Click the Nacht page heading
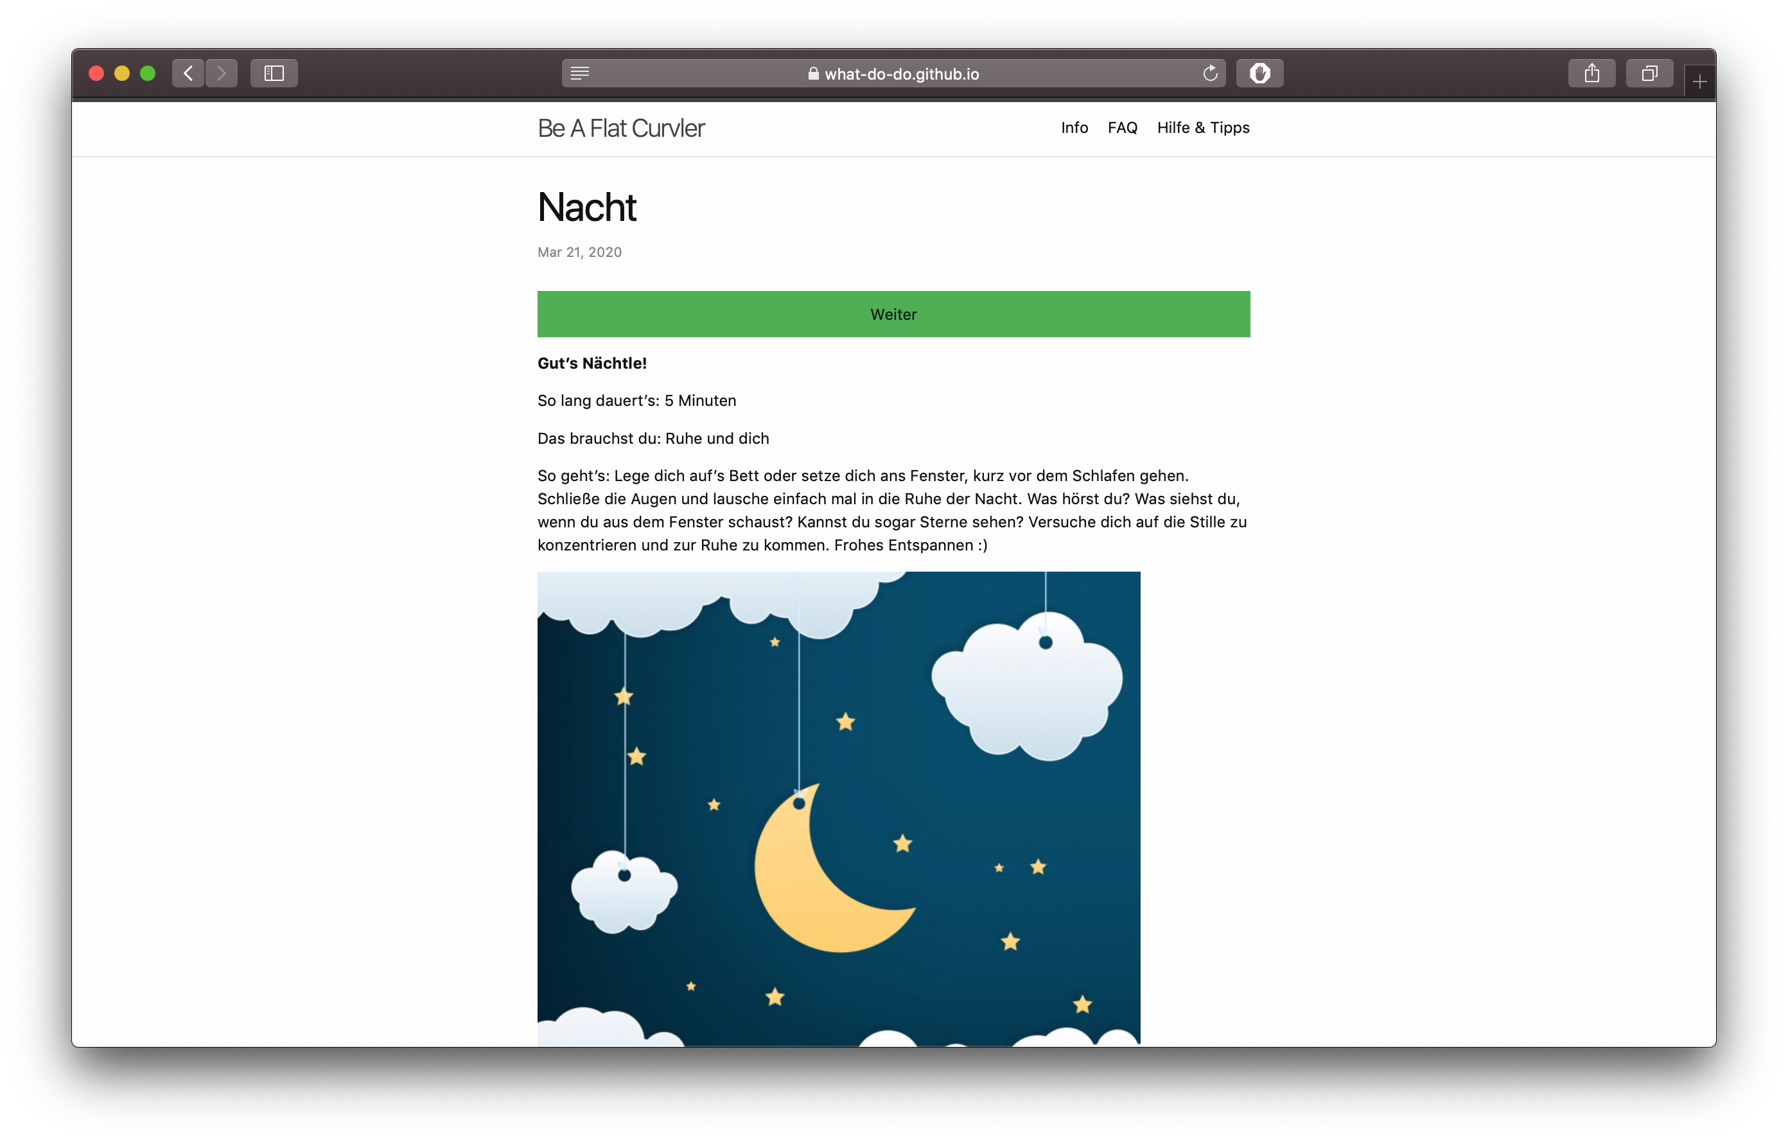The width and height of the screenshot is (1788, 1142). pyautogui.click(x=586, y=207)
